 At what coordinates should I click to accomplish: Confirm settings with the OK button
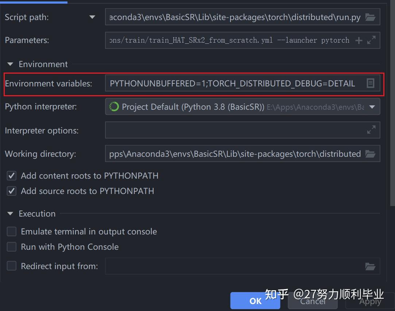pos(255,301)
